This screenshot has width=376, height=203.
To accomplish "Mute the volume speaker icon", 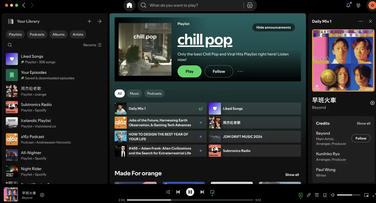I will [x=333, y=195].
